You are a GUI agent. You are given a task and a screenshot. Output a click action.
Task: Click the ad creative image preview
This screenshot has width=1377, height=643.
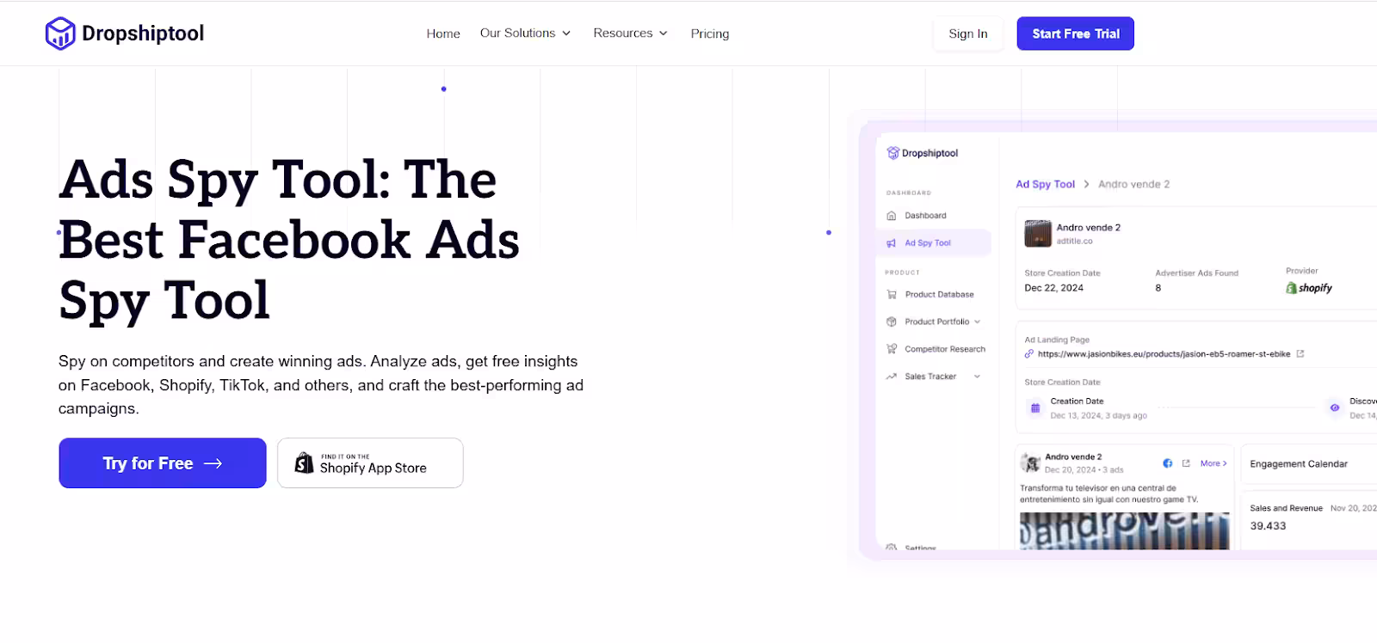click(x=1125, y=531)
